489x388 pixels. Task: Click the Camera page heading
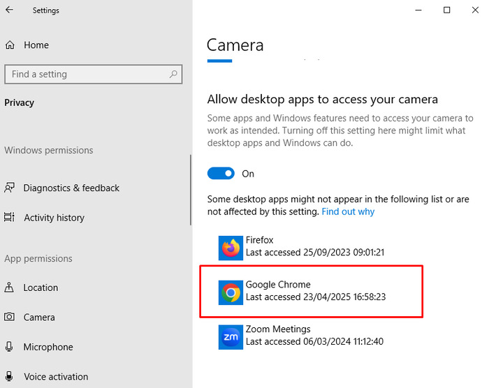235,45
